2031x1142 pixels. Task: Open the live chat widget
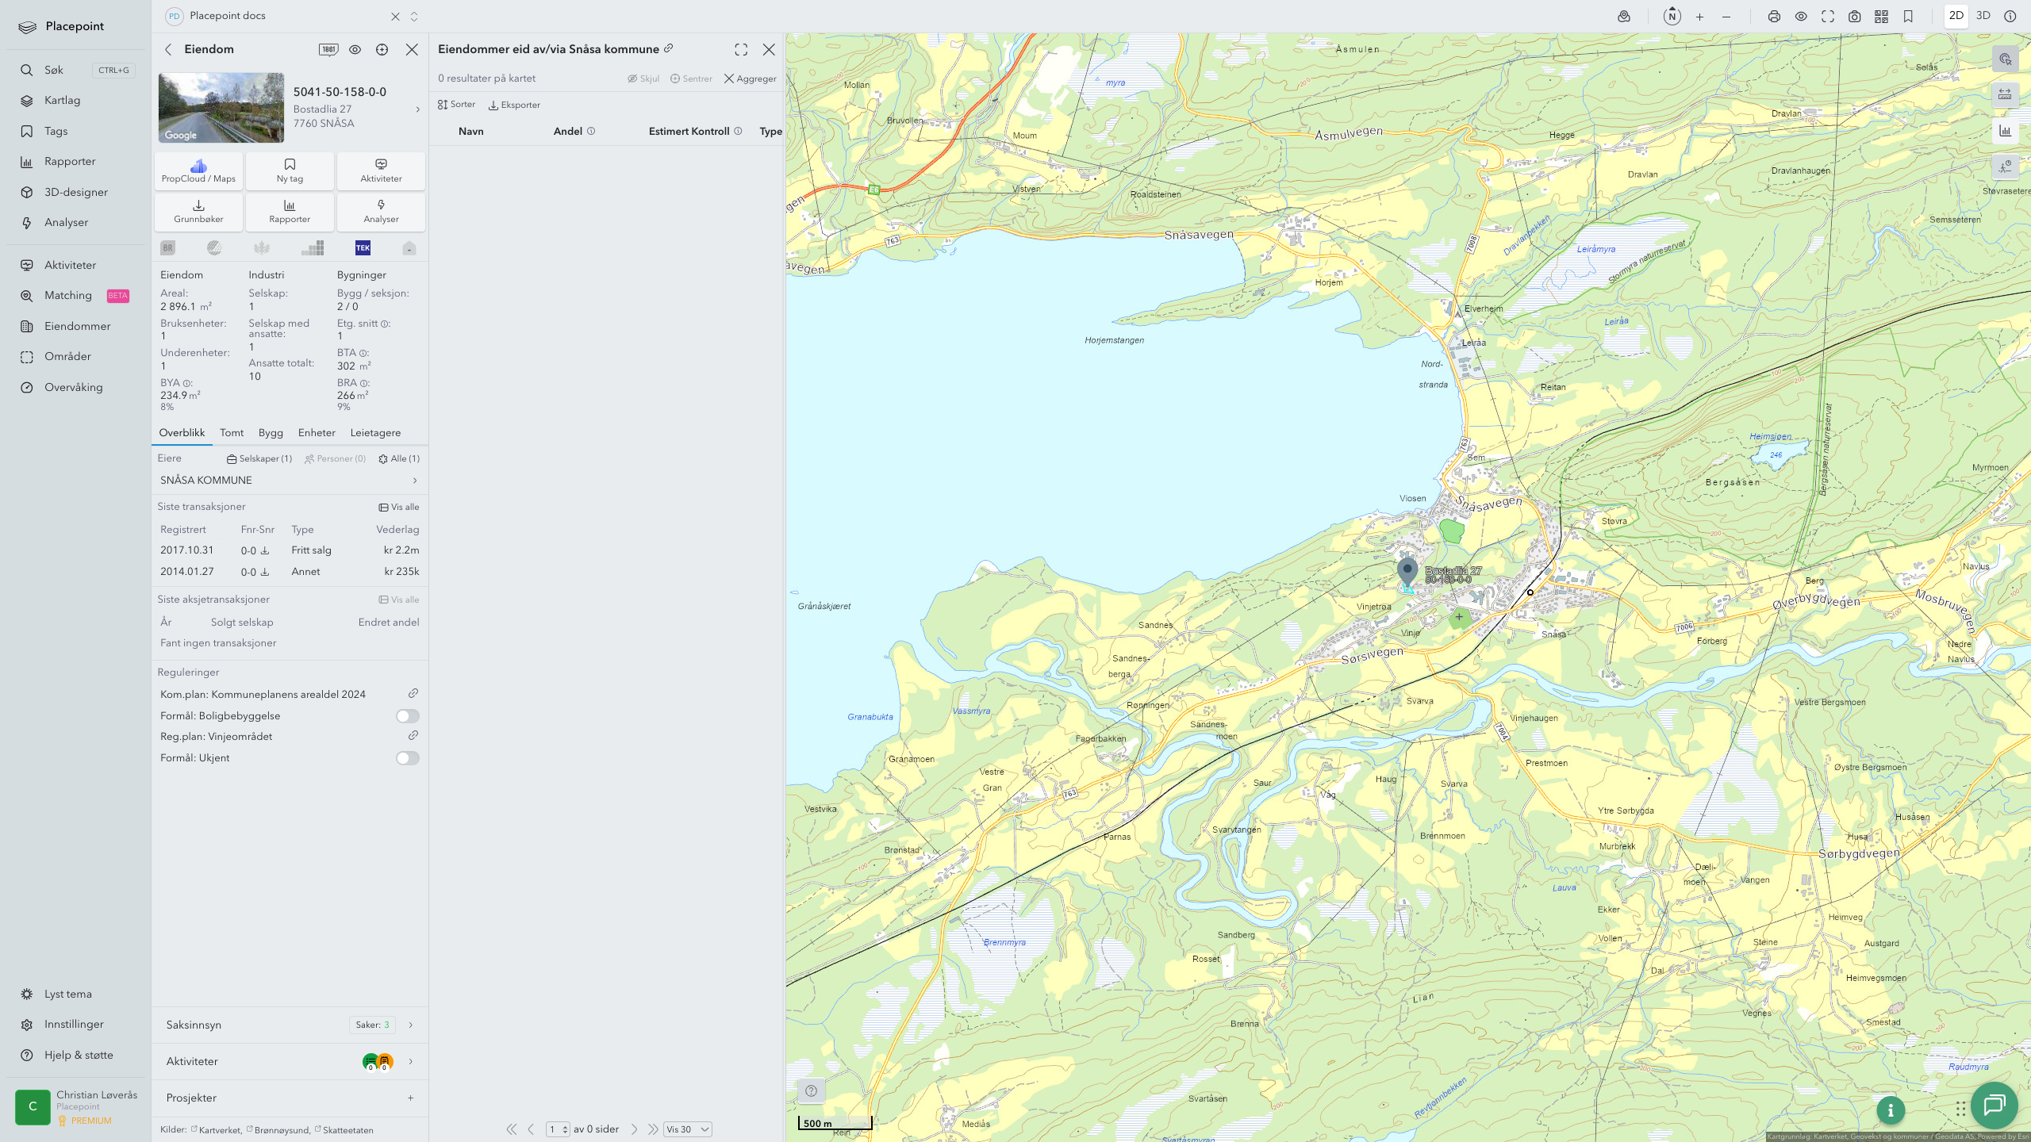tap(1994, 1105)
